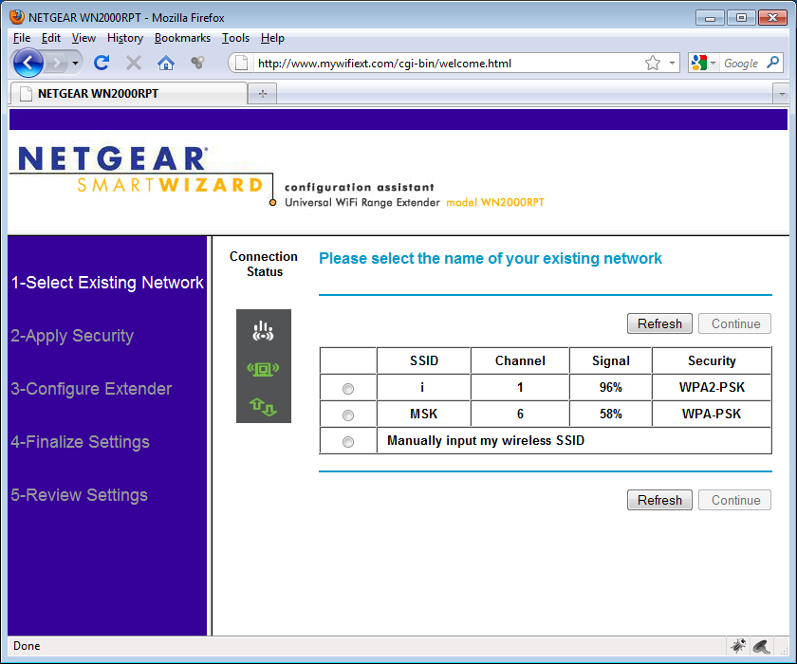
Task: Click the Forward navigation arrow
Action: tap(56, 63)
